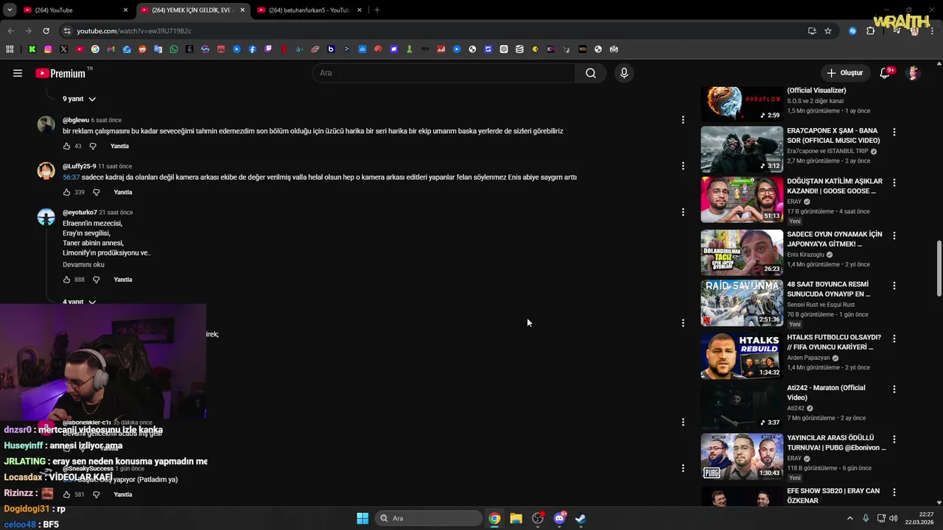Reply to @eyoturko7 with Yanıtla

click(x=123, y=280)
